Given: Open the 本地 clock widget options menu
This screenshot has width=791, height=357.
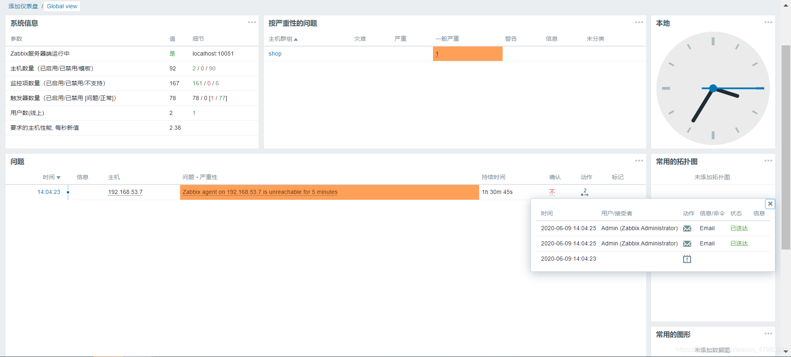Looking at the screenshot, I should pos(768,22).
